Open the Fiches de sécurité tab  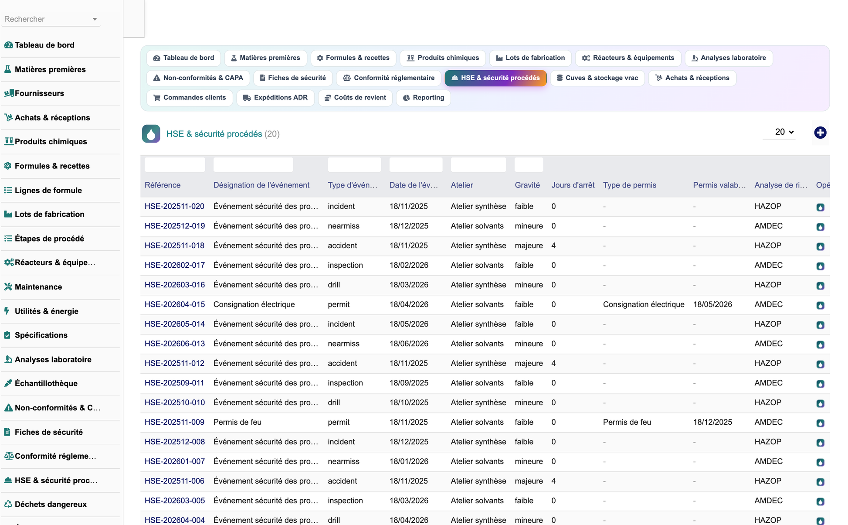point(293,78)
